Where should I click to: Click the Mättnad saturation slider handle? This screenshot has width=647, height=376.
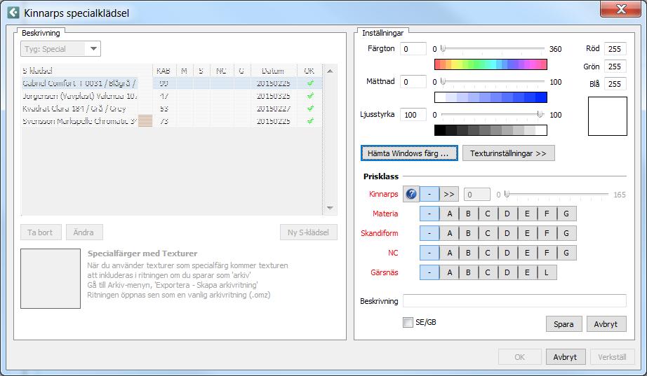pos(443,81)
